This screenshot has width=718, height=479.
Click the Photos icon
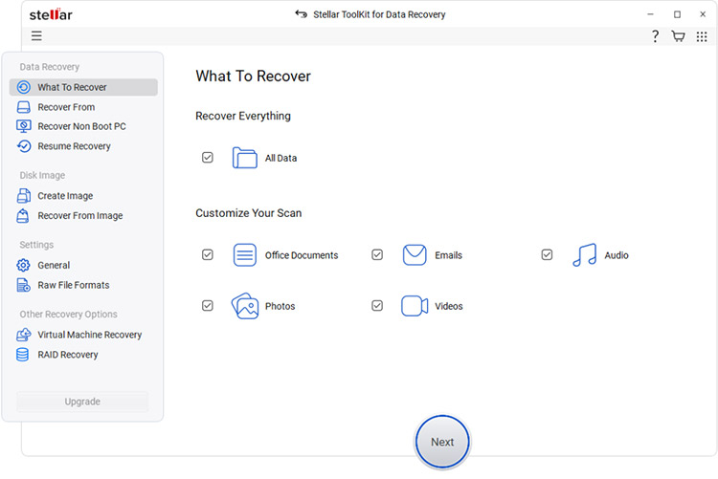point(245,306)
